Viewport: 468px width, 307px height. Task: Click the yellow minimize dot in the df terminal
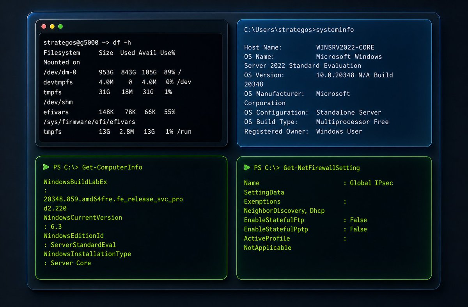[52, 26]
